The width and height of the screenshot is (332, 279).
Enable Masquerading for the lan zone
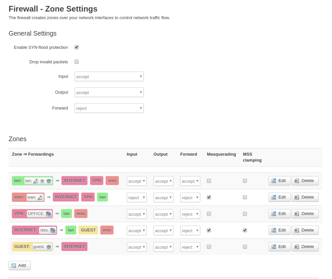(209, 181)
